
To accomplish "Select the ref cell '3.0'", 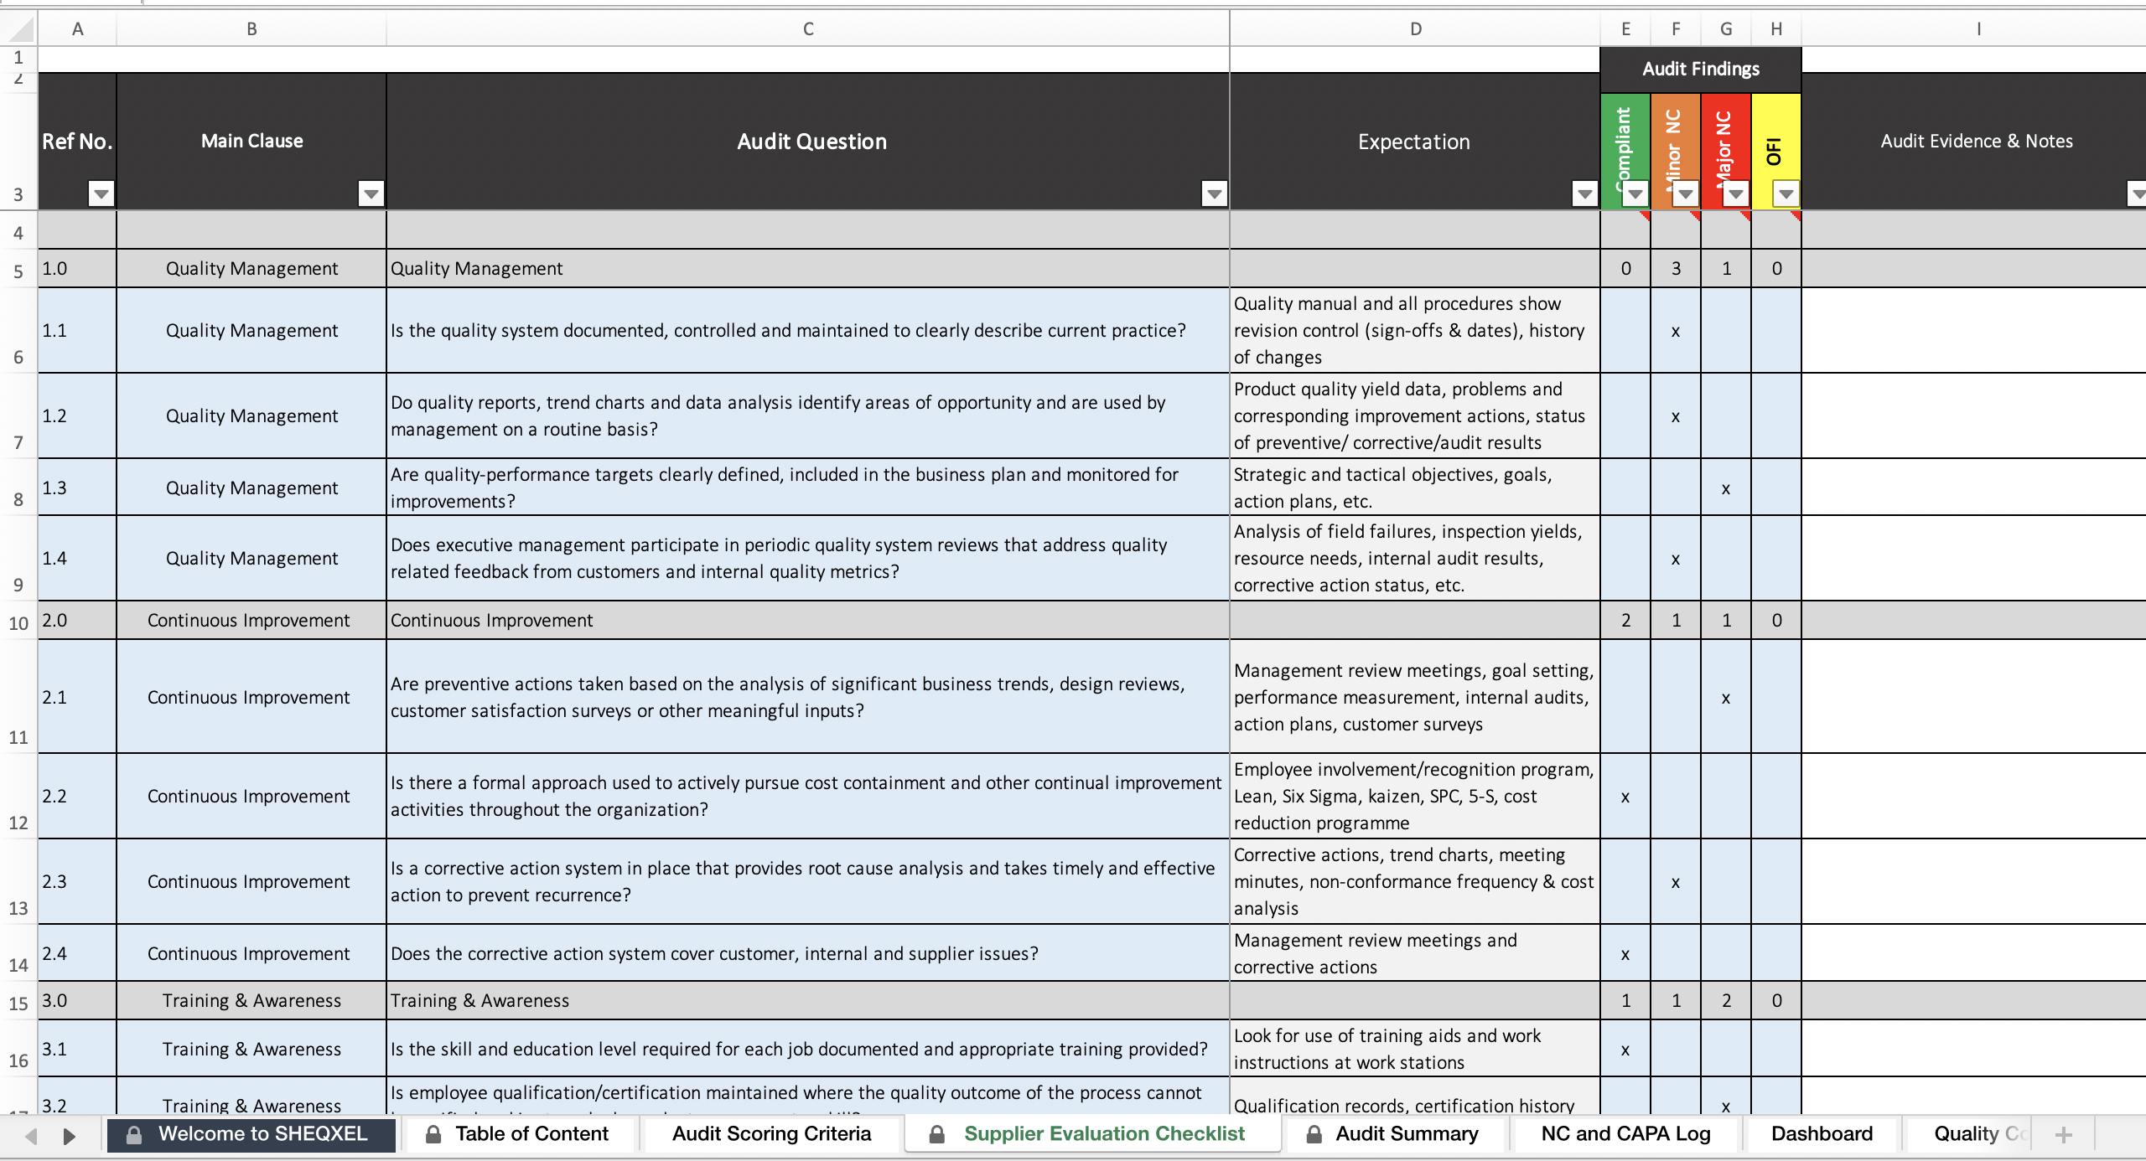I will point(77,1001).
